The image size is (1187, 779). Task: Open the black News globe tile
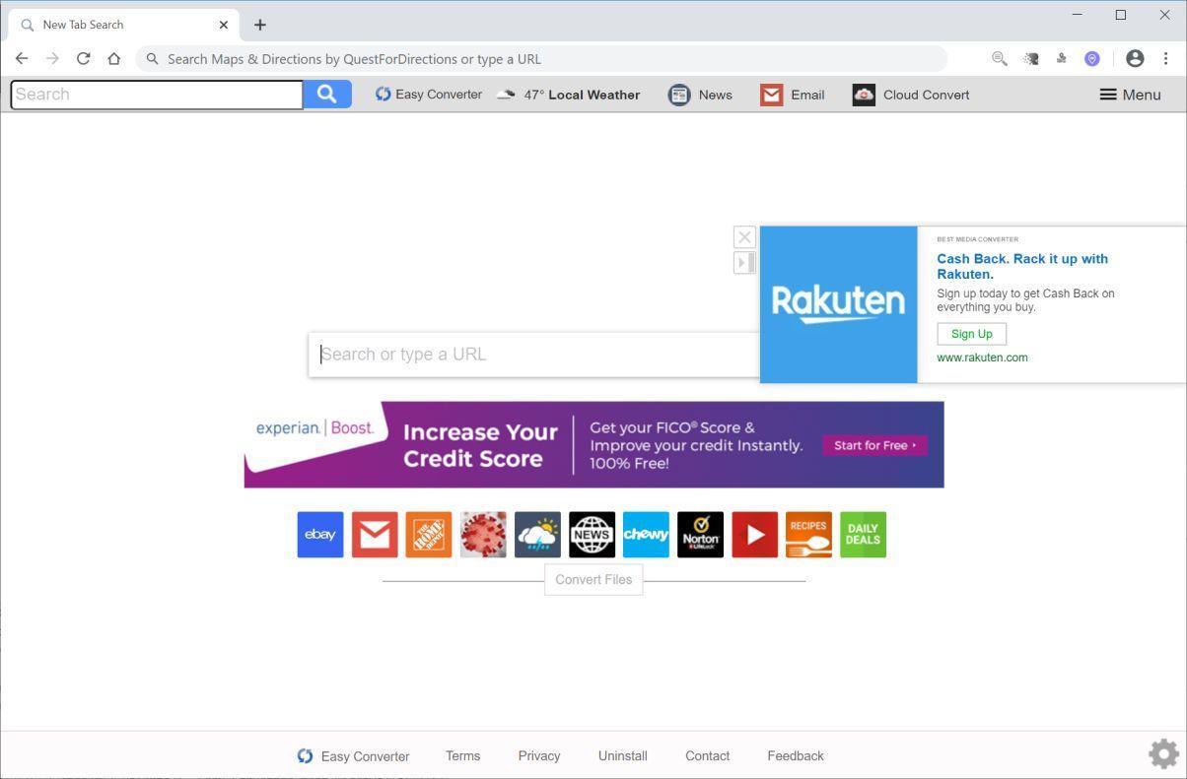592,535
